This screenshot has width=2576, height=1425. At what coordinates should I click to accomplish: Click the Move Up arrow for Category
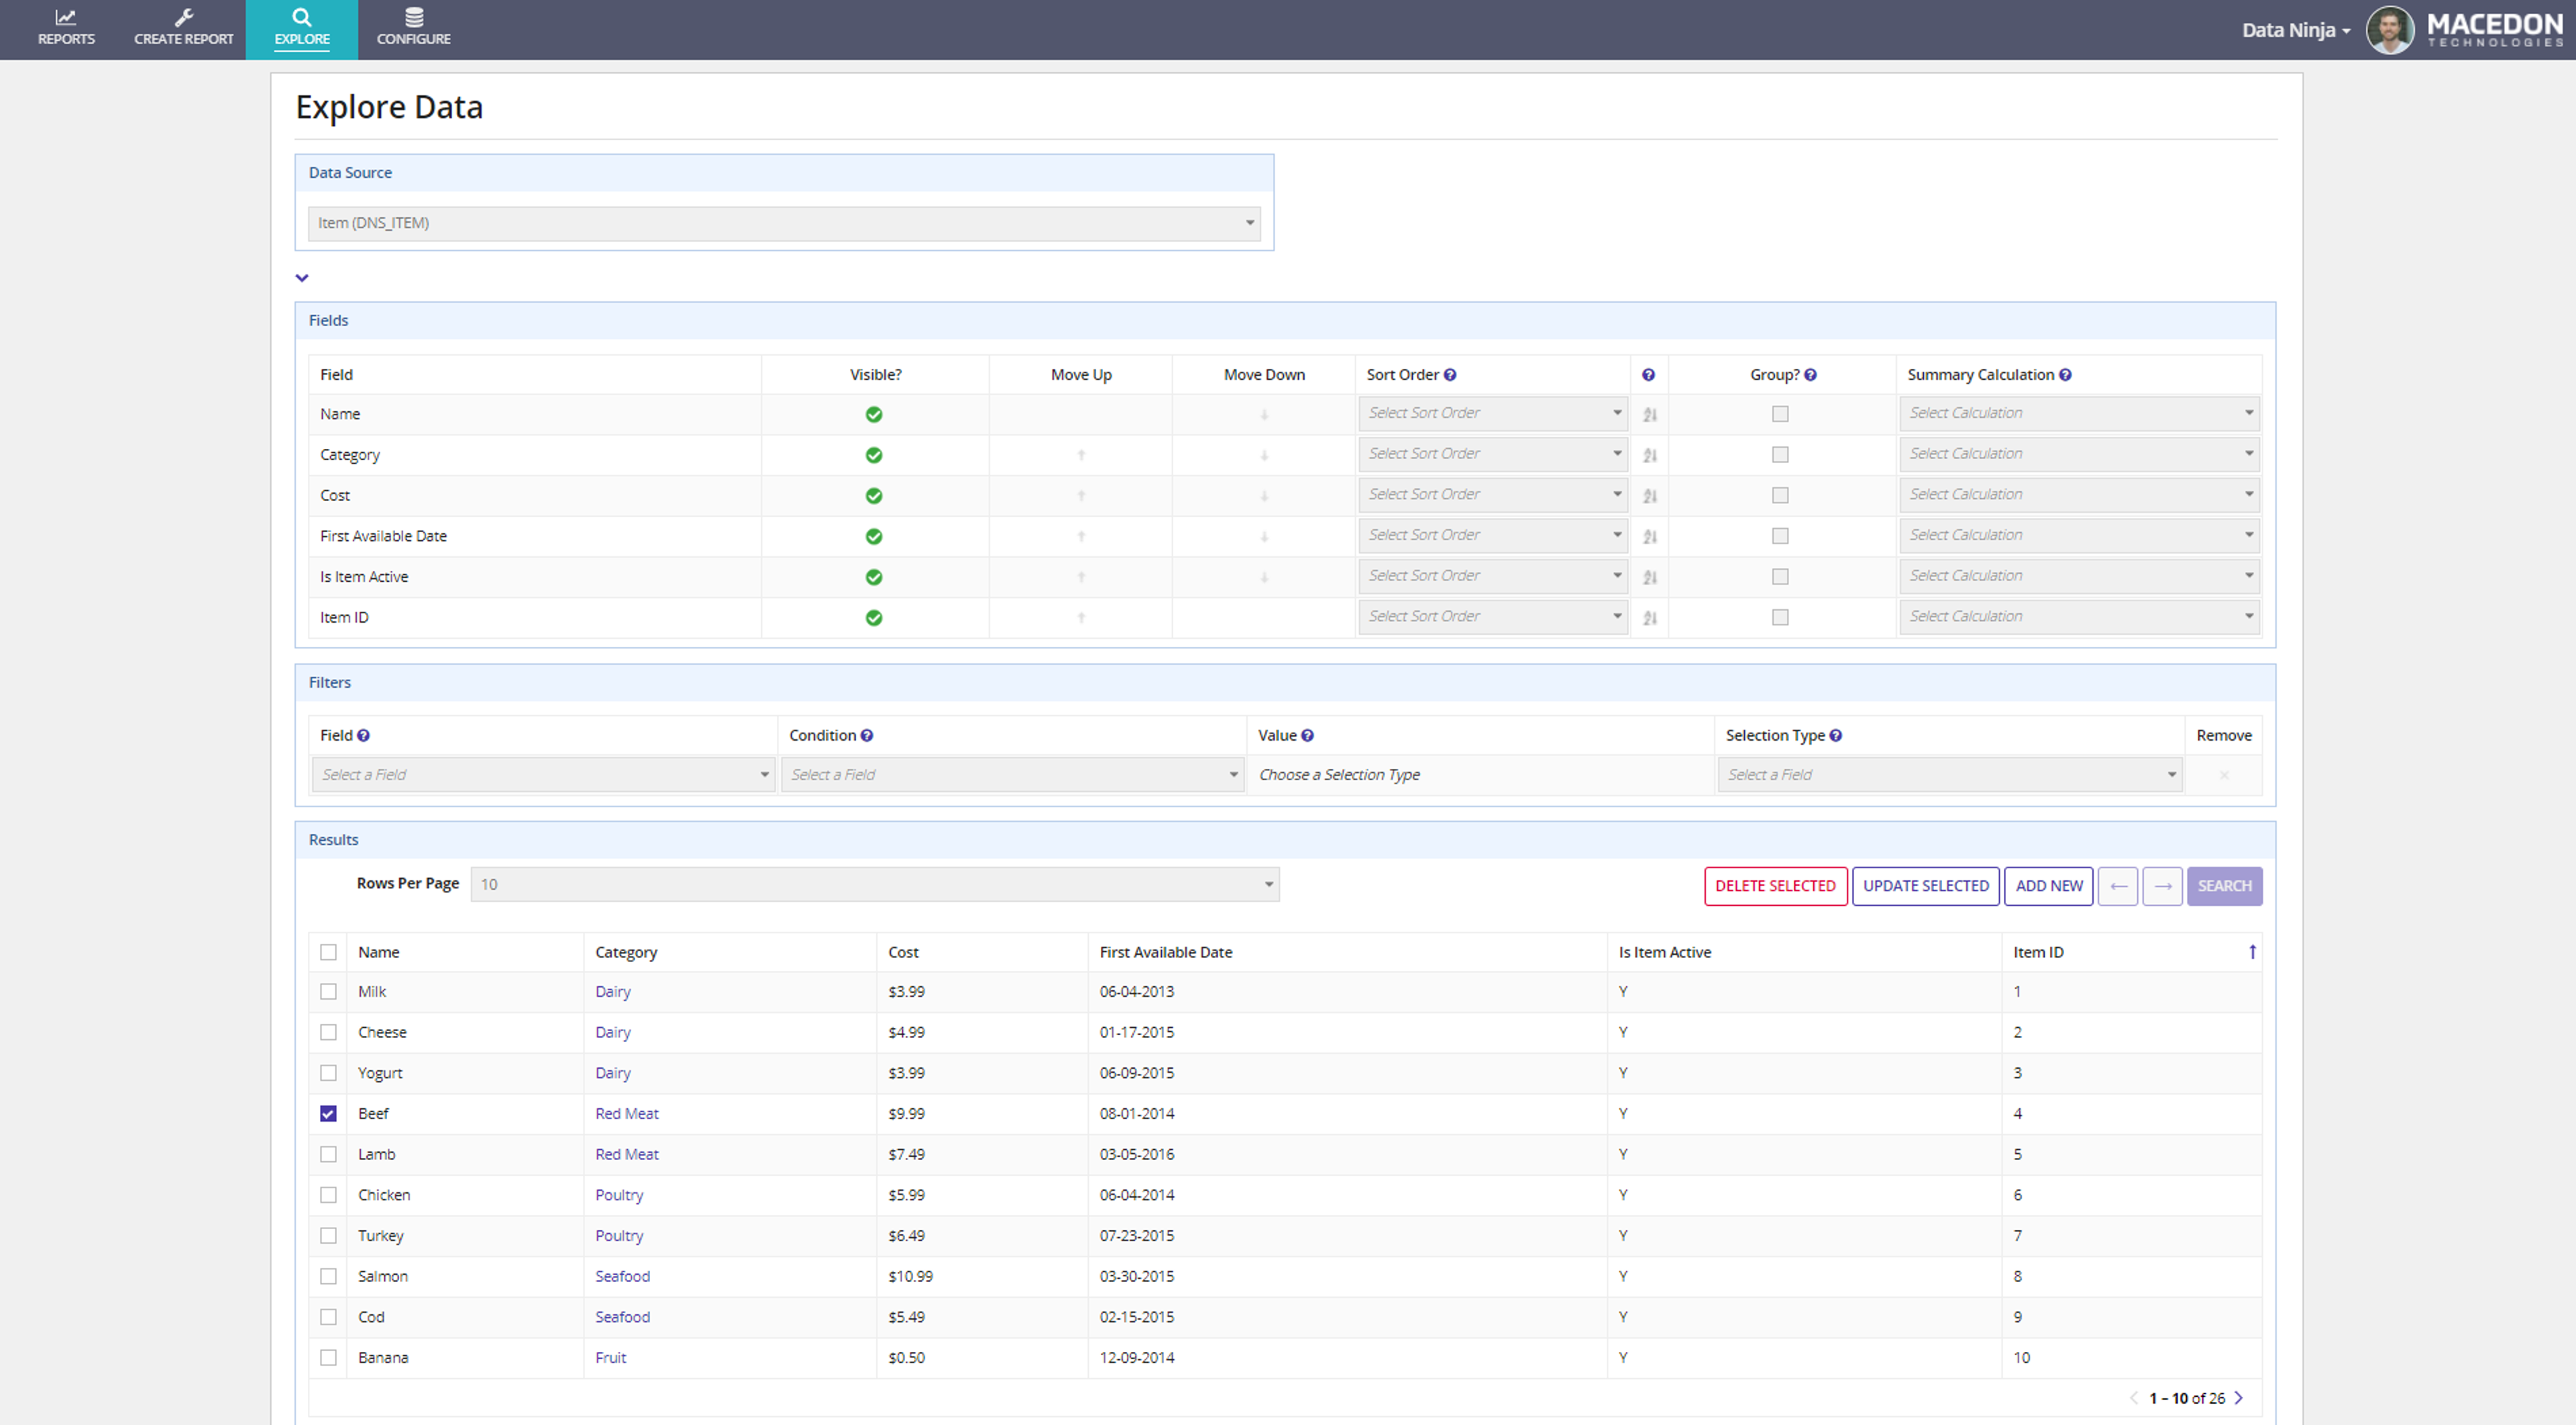pos(1081,455)
